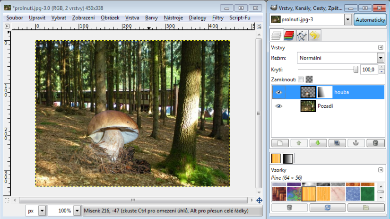Lower the layer with the down arrow
The height and width of the screenshot is (219, 390).
(318, 143)
